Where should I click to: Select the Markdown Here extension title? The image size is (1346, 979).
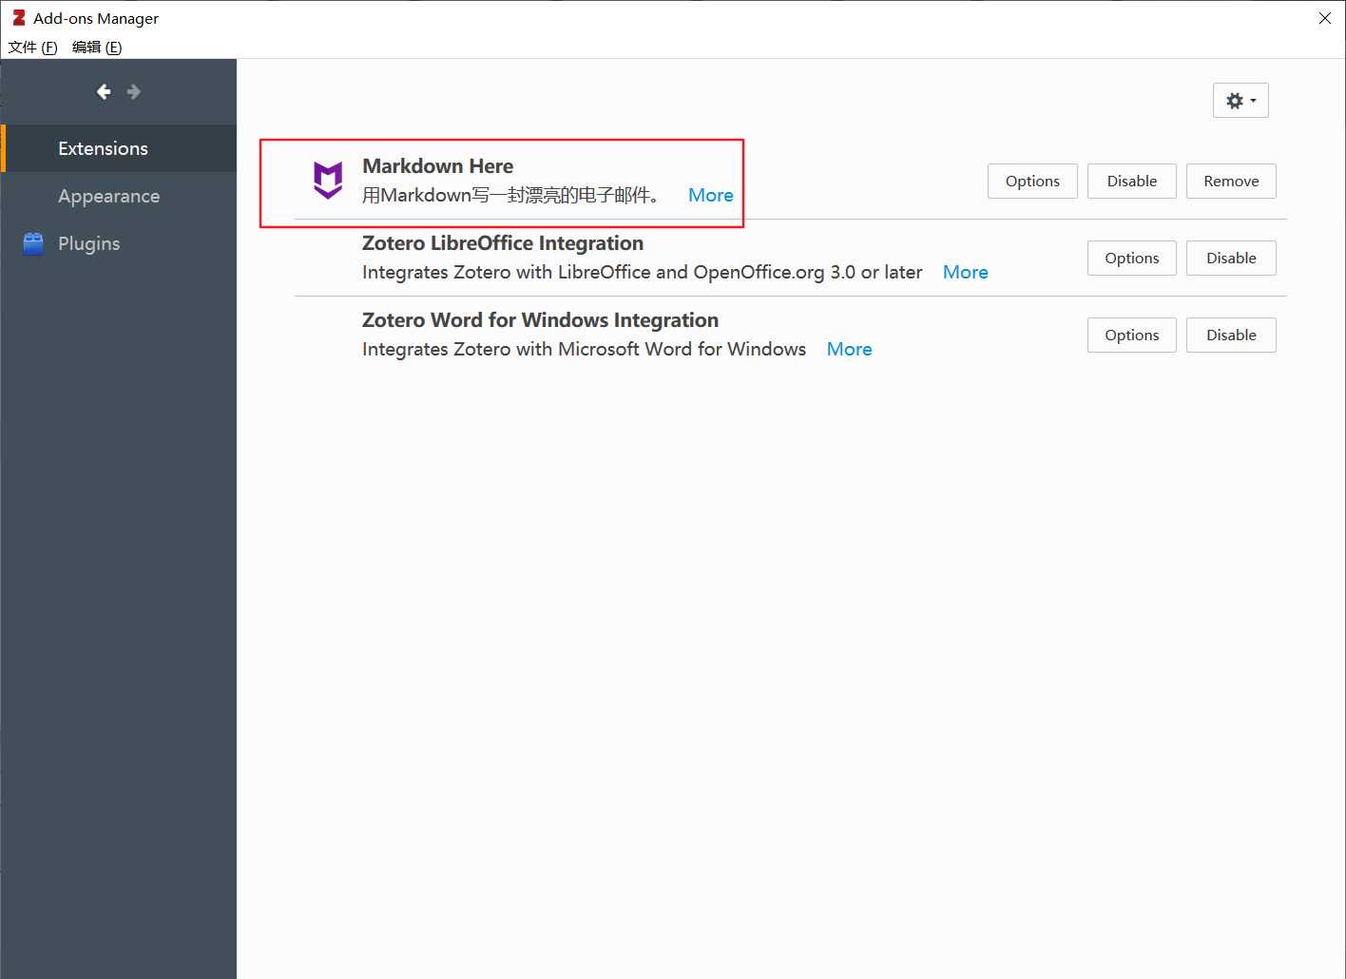pos(437,165)
